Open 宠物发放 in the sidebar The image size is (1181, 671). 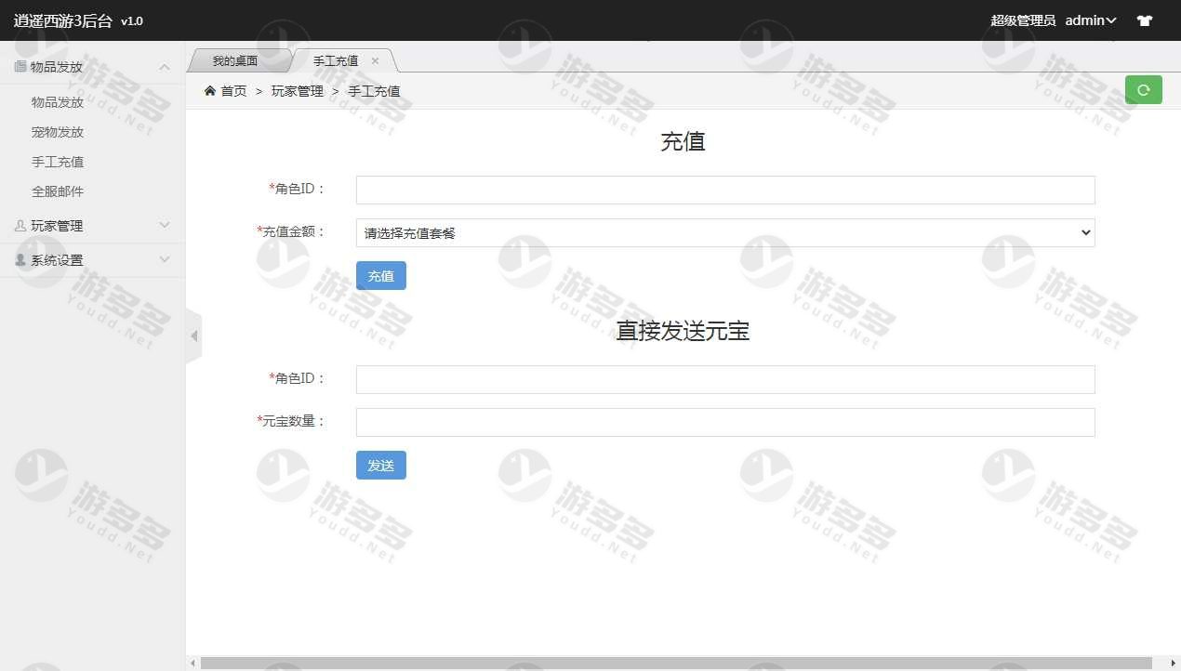pos(58,132)
